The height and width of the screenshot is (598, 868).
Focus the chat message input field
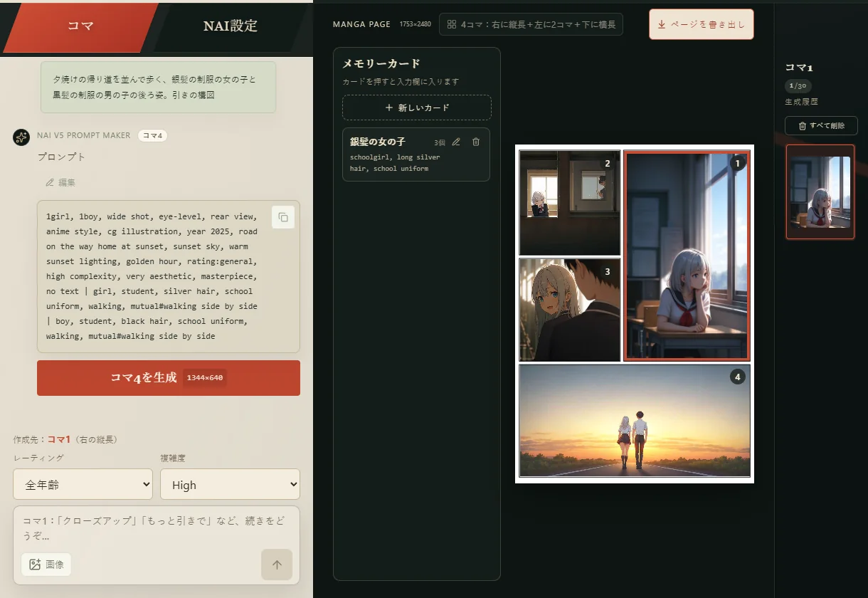(157, 529)
